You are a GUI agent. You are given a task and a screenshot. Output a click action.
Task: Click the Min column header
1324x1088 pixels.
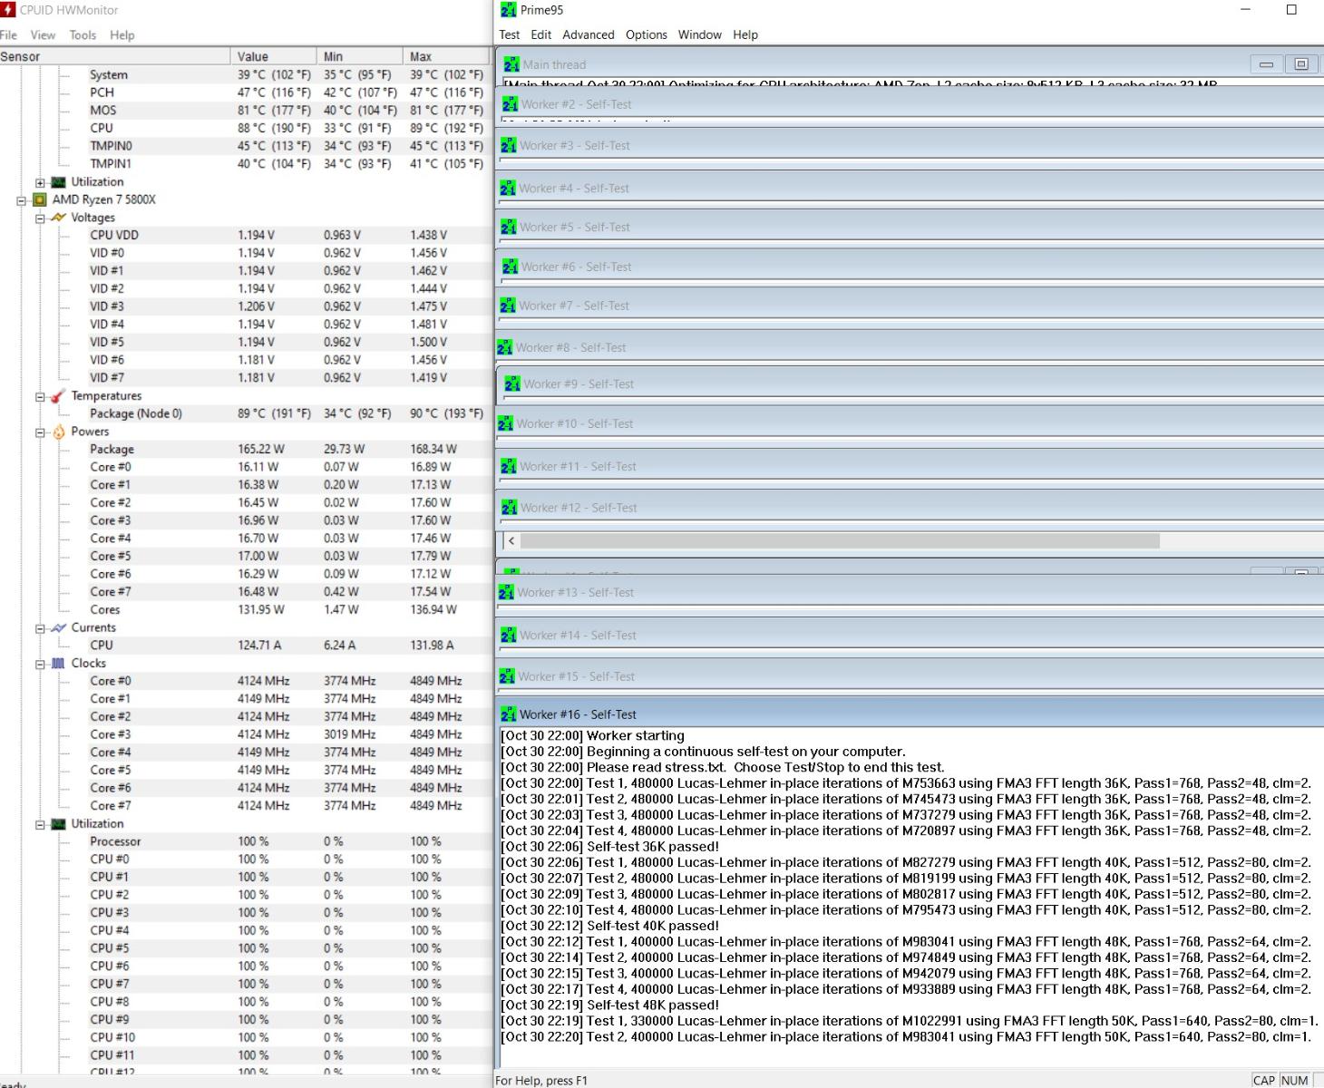(360, 56)
